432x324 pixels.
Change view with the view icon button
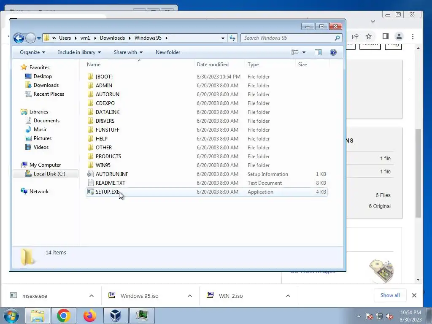pos(295,52)
